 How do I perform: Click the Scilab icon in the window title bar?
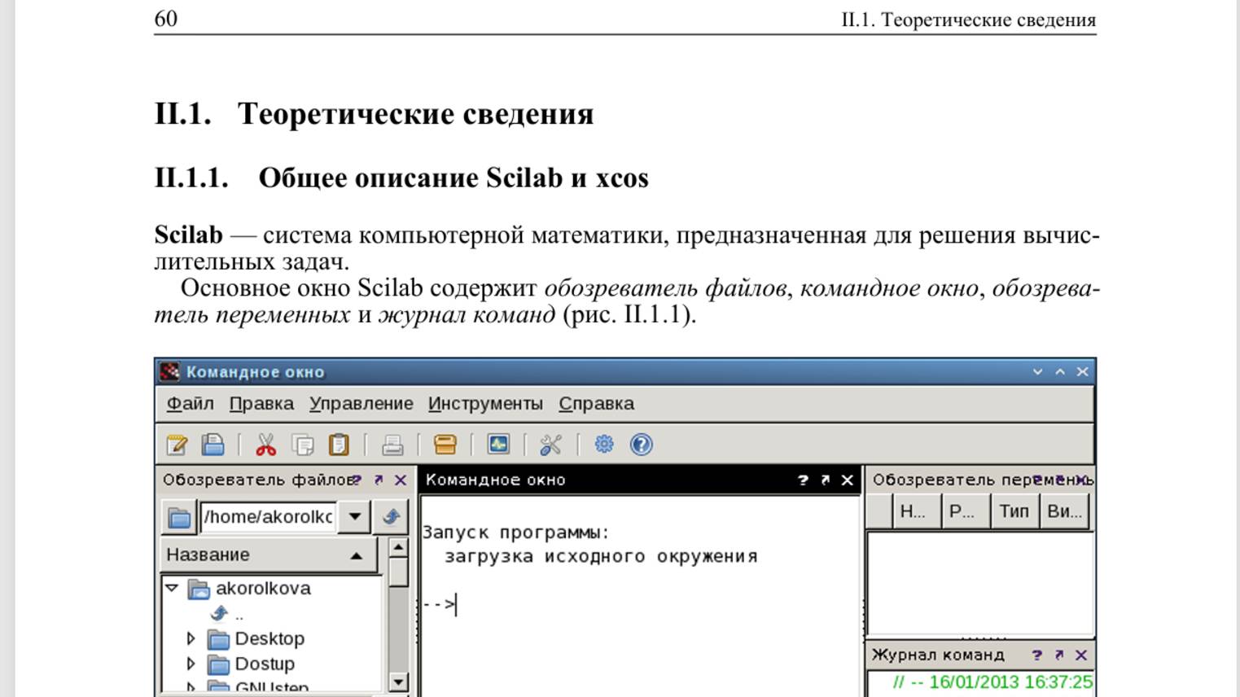tap(169, 372)
